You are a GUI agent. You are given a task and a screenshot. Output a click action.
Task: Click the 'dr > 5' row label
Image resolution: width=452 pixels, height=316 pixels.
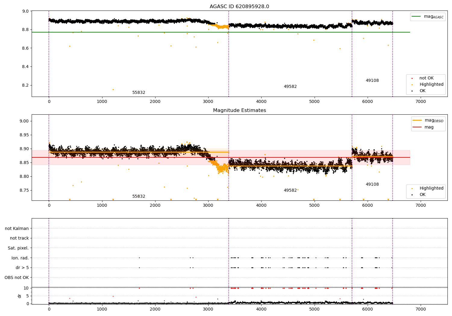pos(22,268)
